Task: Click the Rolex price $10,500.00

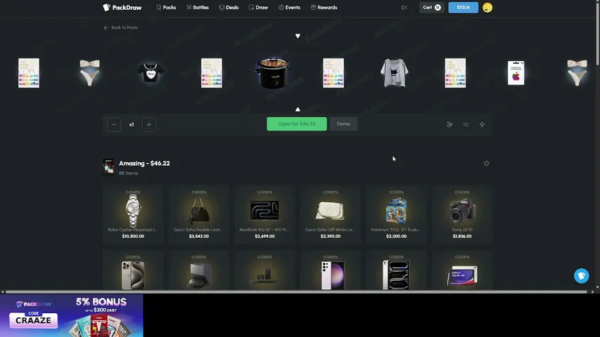Action: [133, 236]
